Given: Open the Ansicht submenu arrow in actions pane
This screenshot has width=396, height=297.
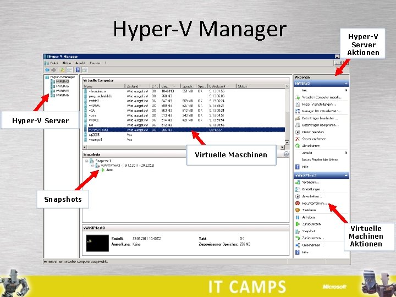Looking at the screenshot, I should click(x=346, y=153).
